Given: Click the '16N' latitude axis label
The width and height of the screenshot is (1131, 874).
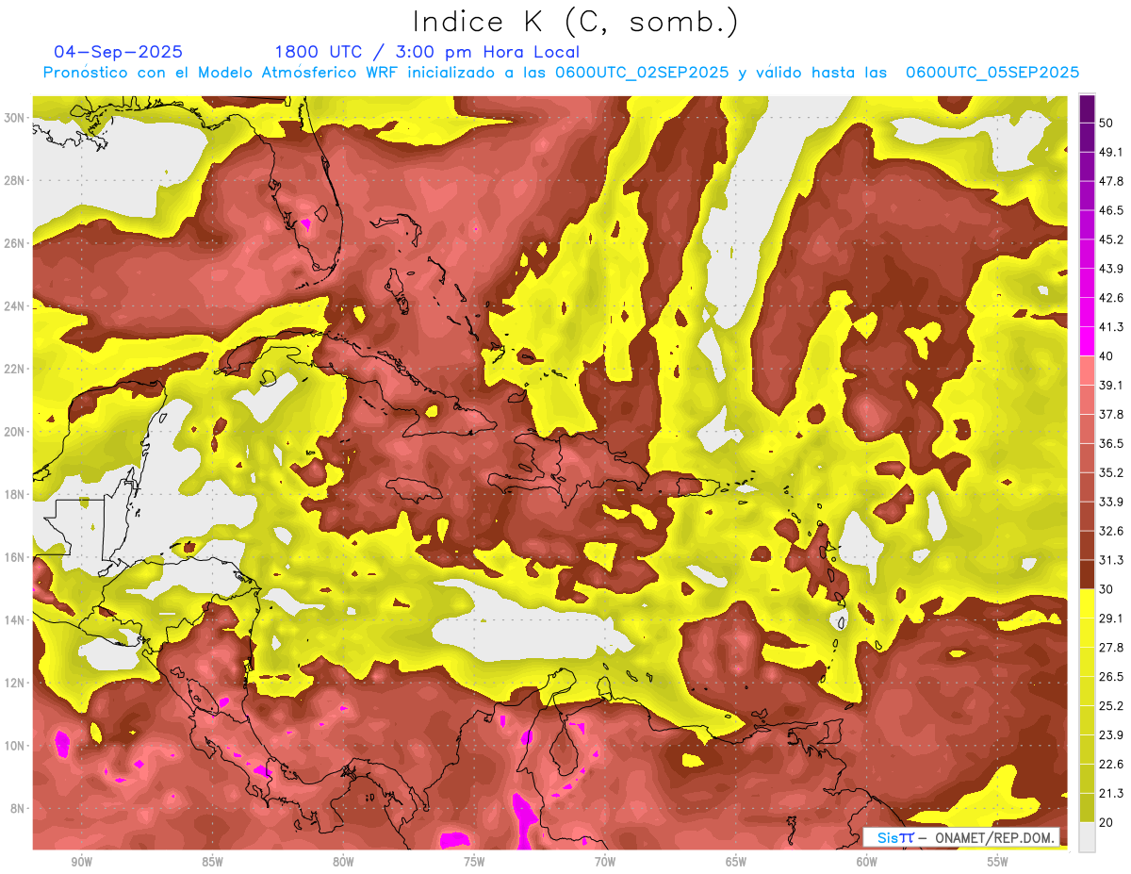Looking at the screenshot, I should (x=14, y=557).
